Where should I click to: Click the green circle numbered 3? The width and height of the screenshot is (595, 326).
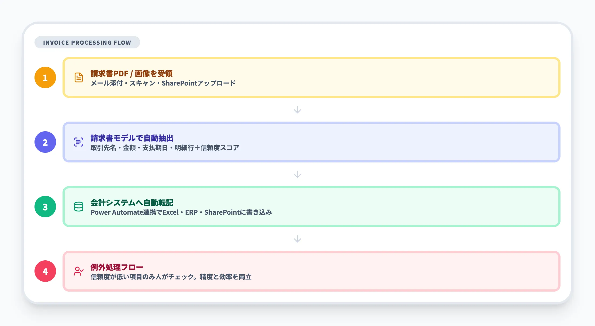coord(45,206)
